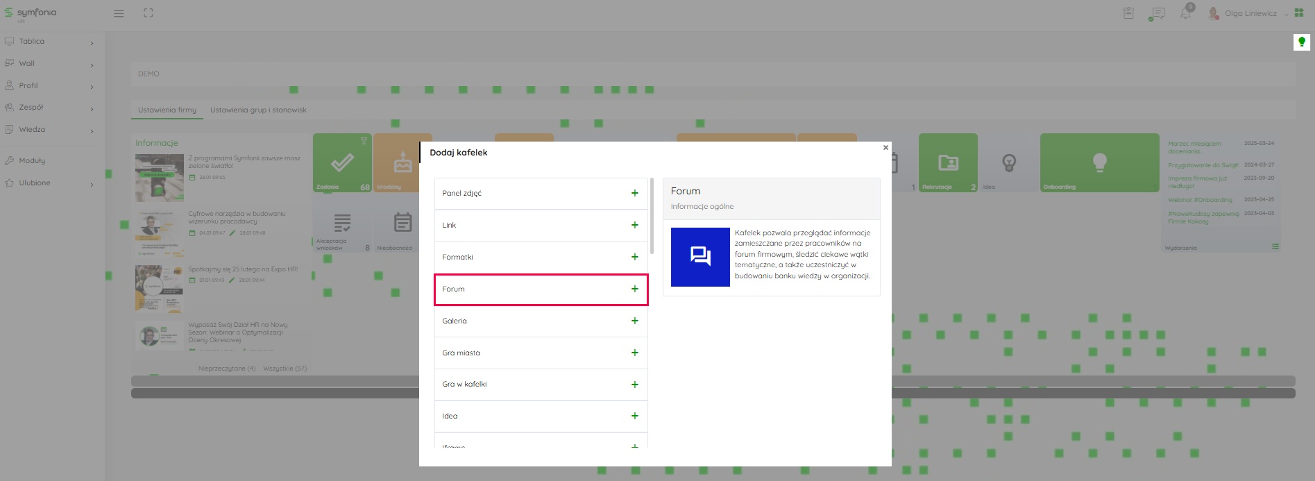
Task: Expand the Zespół sidebar menu
Action: point(49,108)
